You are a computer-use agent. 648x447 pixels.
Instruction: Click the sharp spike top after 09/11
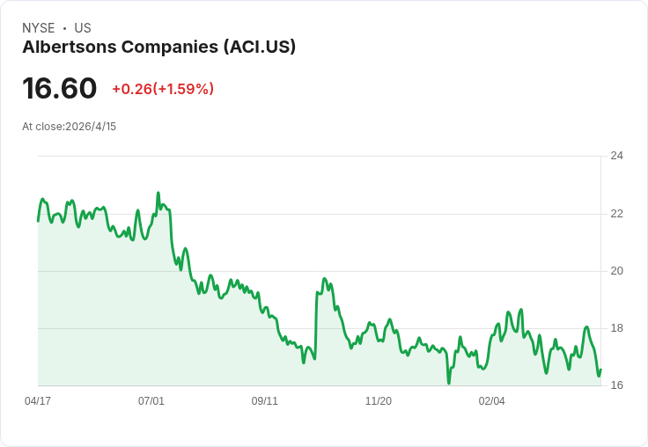(x=324, y=279)
